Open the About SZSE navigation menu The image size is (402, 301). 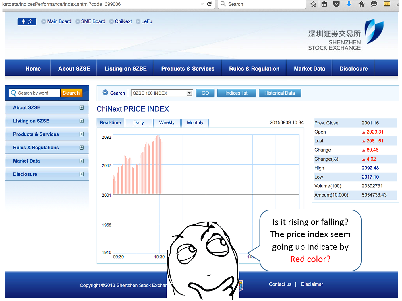point(74,69)
